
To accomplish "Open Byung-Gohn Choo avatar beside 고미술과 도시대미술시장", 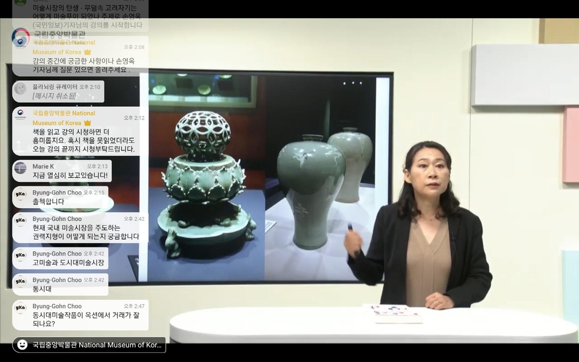I will click(20, 255).
